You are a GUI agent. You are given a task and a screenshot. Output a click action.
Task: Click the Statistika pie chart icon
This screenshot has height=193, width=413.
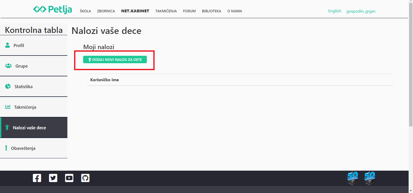[8, 86]
